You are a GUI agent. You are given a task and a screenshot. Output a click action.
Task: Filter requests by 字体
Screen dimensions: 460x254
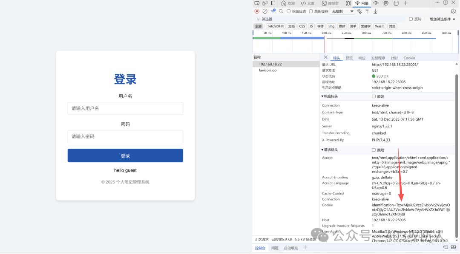pyautogui.click(x=321, y=26)
